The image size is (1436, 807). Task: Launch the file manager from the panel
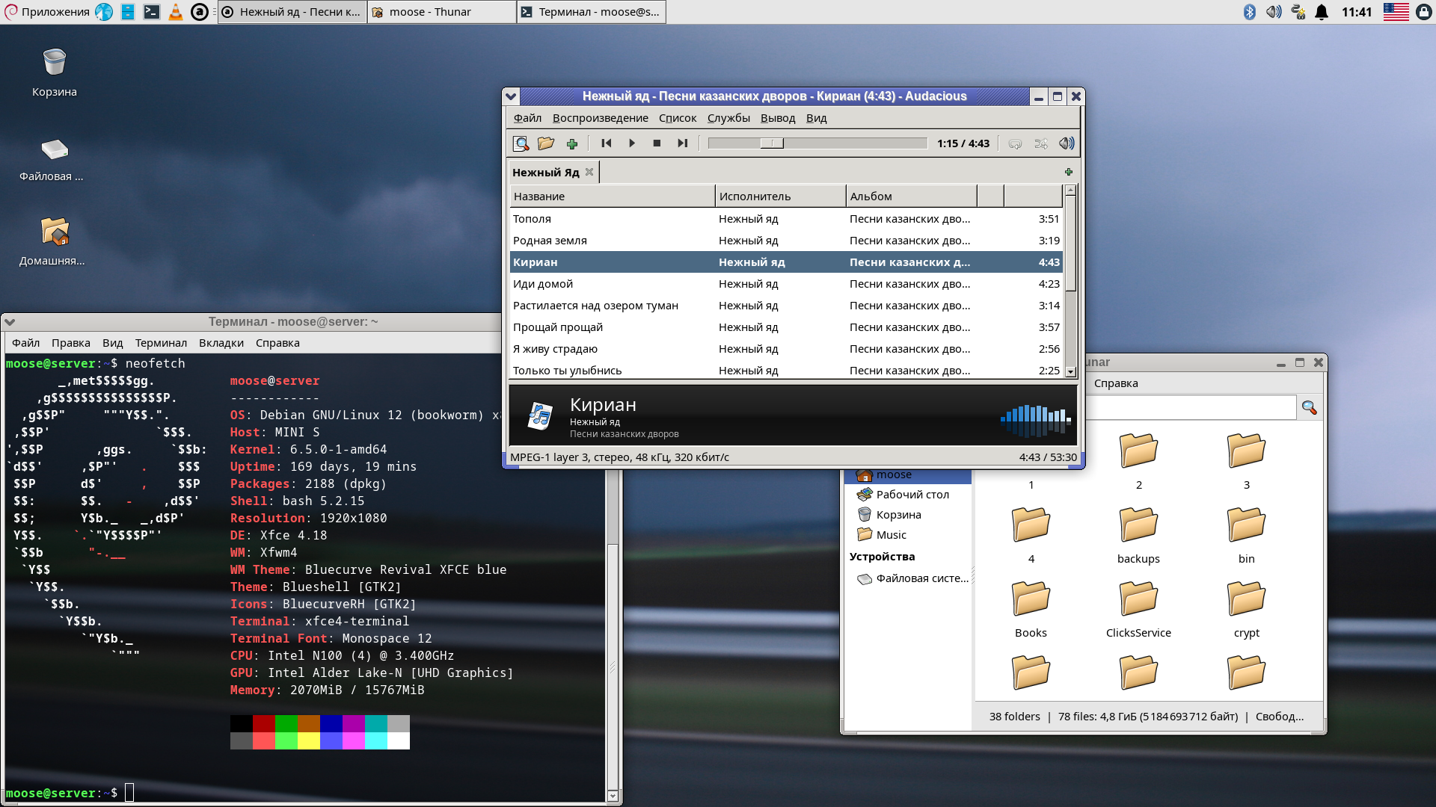pyautogui.click(x=128, y=12)
